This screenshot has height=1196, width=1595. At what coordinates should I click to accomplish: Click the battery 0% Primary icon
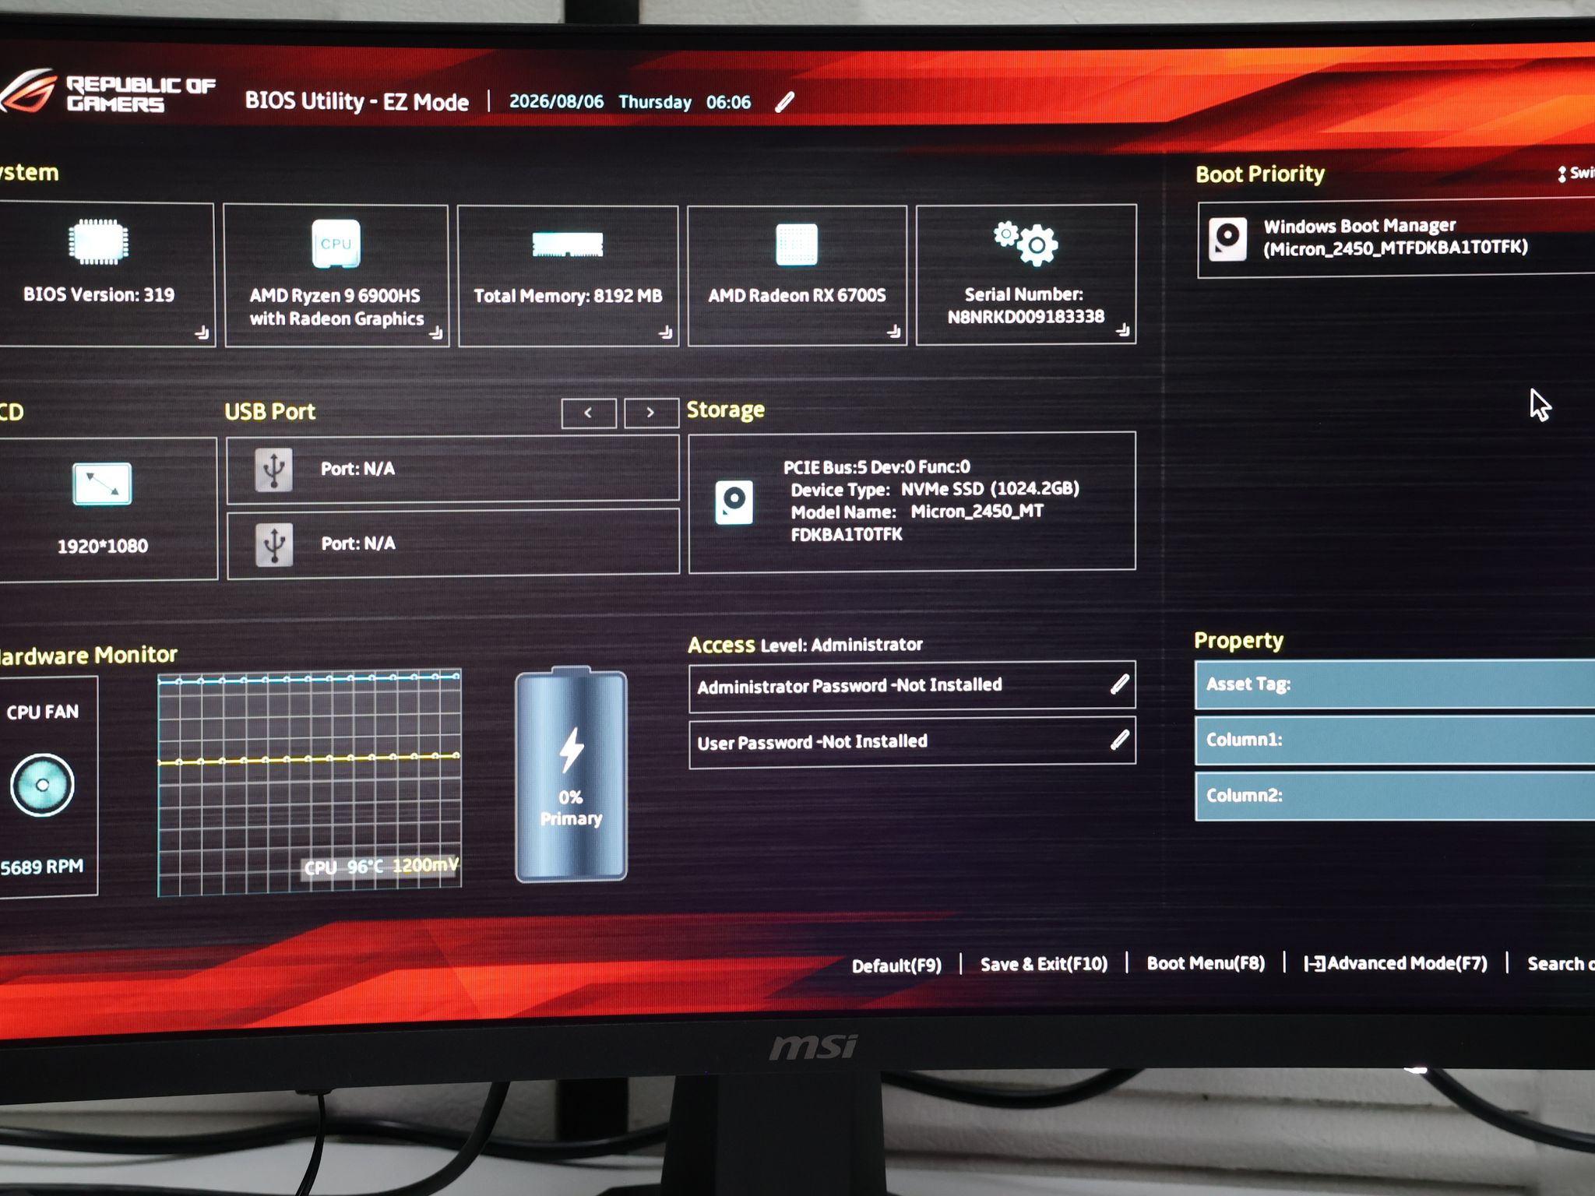click(571, 775)
